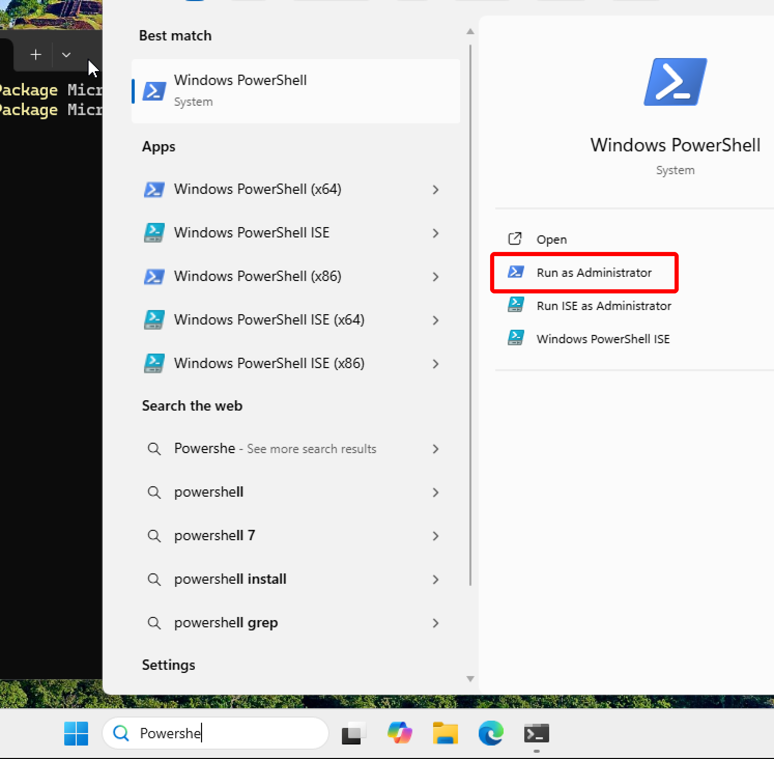This screenshot has height=759, width=774.
Task: Click the Windows PowerShell title in preview pane
Action: point(675,145)
